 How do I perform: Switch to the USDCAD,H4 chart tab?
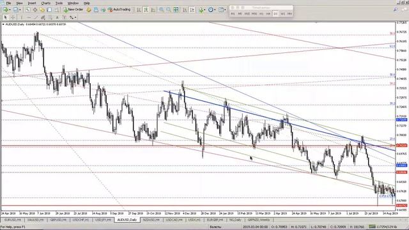tap(174, 220)
